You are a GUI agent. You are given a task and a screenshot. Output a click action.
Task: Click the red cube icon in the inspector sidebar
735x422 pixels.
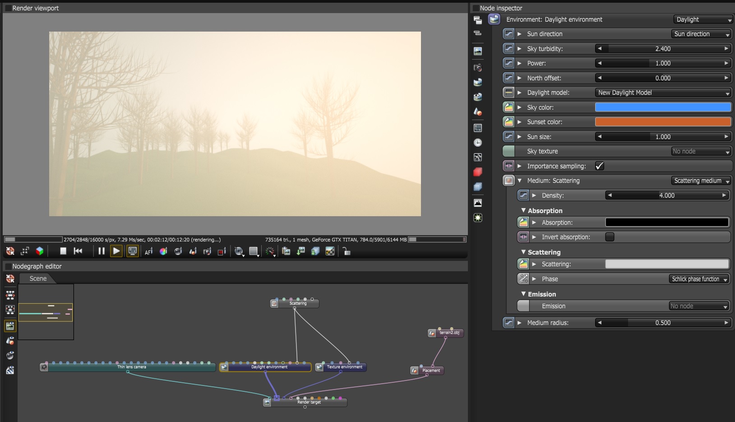pos(477,172)
